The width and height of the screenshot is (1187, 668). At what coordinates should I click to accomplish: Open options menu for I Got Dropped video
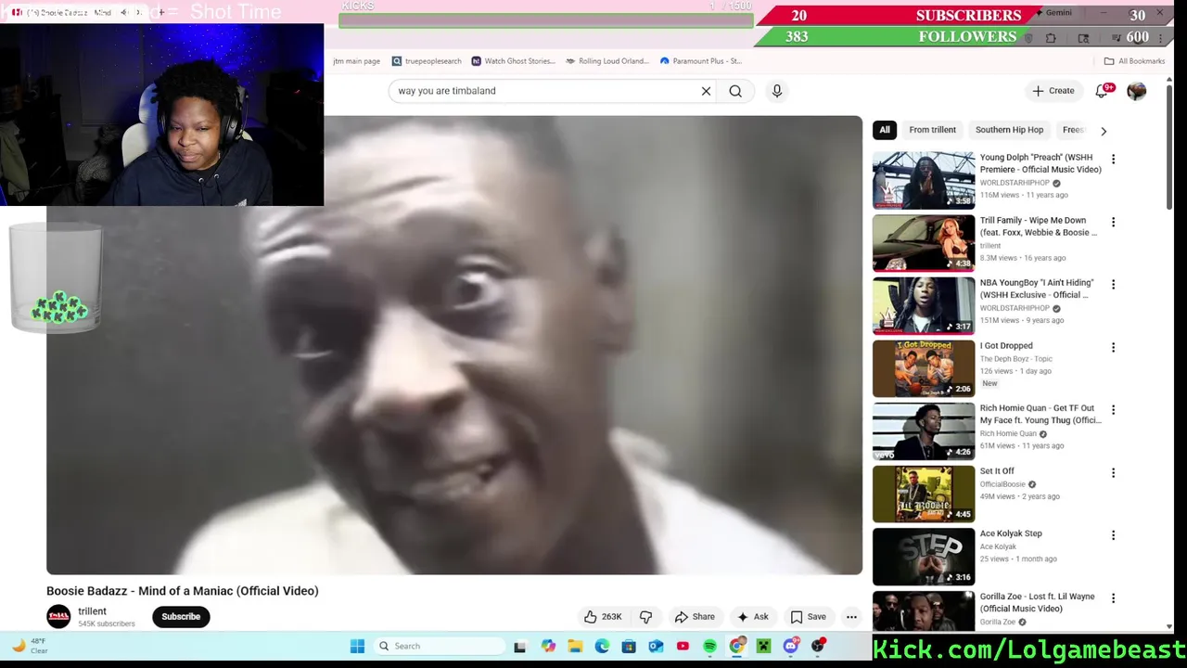[1113, 347]
